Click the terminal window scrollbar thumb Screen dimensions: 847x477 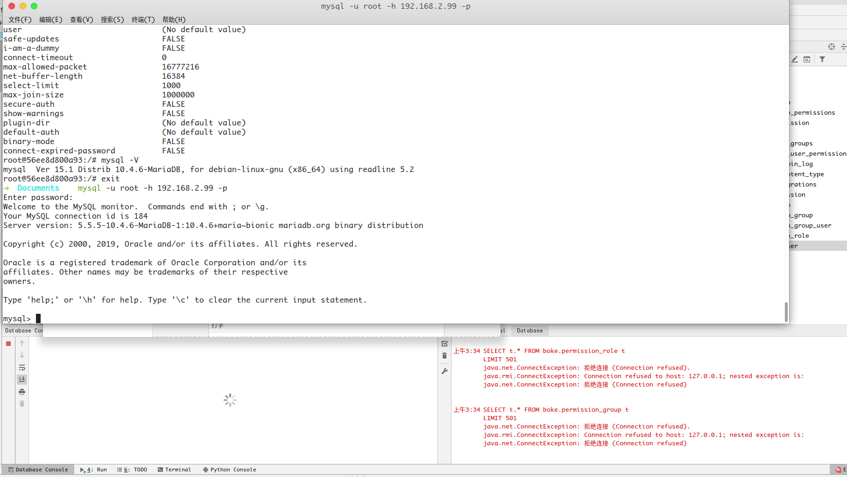pos(786,312)
